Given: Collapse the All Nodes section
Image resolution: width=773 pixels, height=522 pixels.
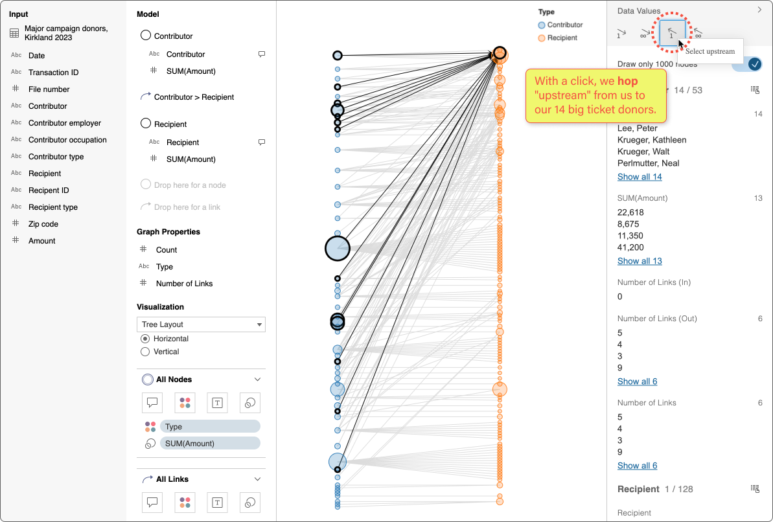Looking at the screenshot, I should [x=258, y=379].
